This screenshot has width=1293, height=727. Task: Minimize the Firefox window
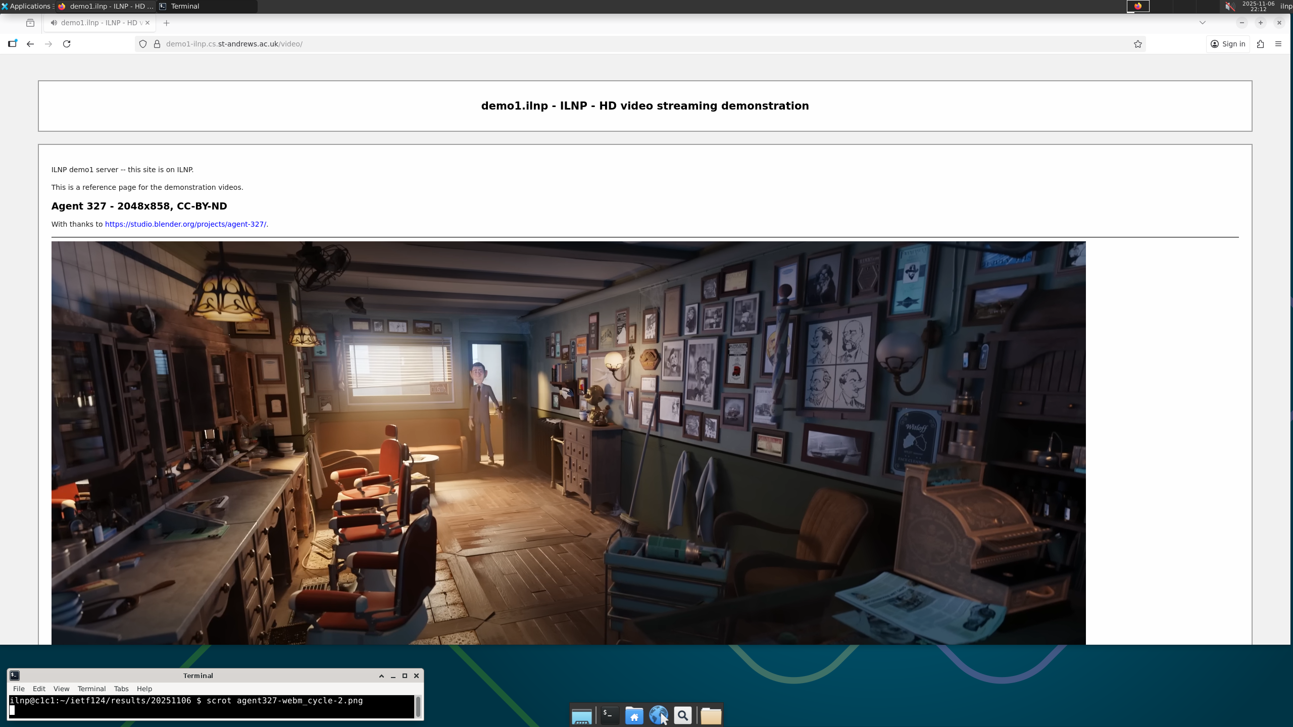tap(1242, 23)
